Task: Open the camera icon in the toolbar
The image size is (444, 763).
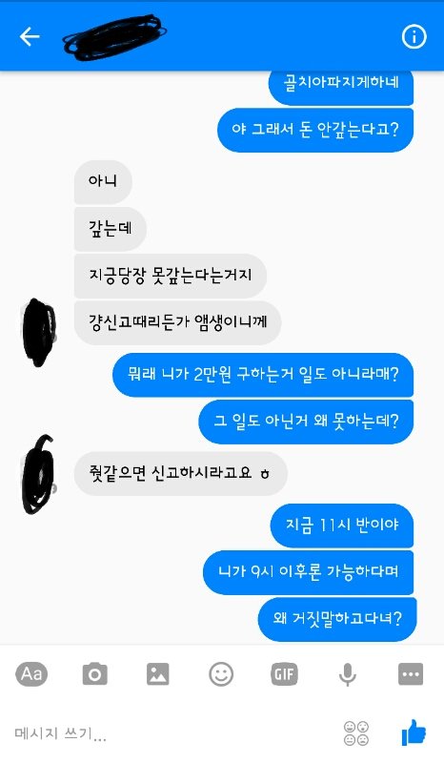Action: click(x=95, y=674)
